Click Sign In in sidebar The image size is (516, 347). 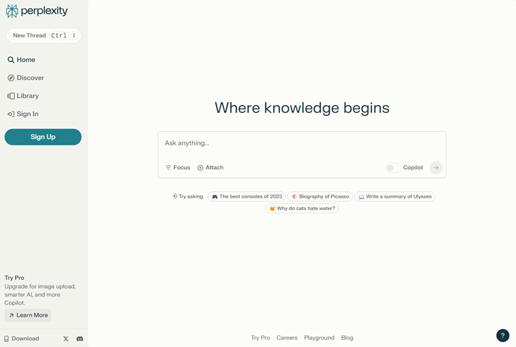[23, 114]
